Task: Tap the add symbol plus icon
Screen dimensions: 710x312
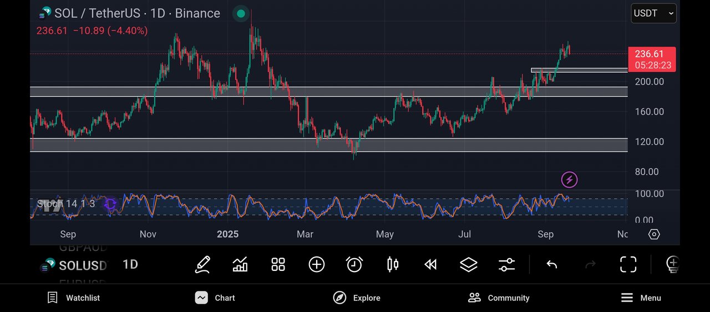Action: click(x=316, y=264)
